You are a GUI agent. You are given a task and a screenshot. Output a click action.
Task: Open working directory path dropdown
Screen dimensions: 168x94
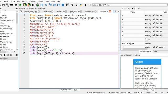coord(166,5)
